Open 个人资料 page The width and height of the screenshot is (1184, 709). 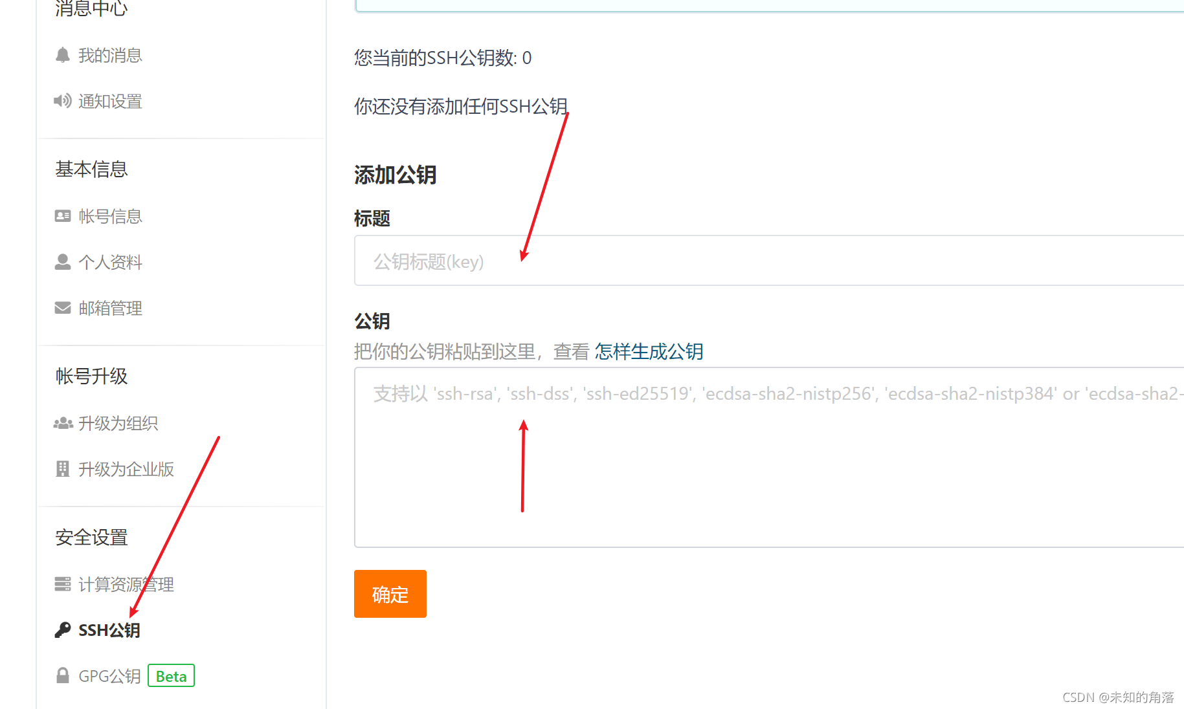point(110,262)
